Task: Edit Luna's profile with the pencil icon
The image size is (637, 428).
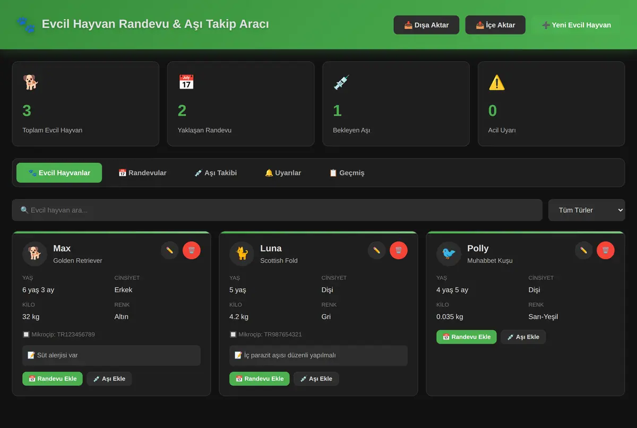Action: pos(377,251)
